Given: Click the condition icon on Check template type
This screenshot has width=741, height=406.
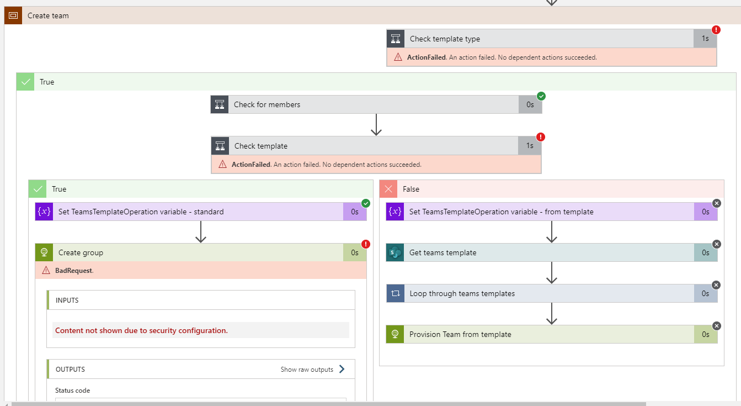Looking at the screenshot, I should pos(395,38).
